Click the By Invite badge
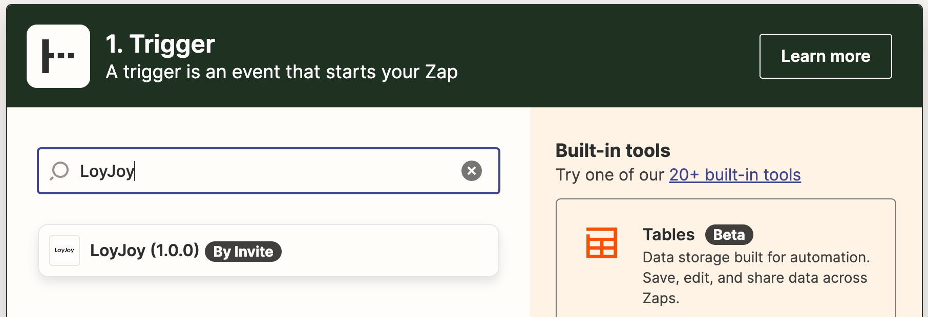This screenshot has width=928, height=317. pyautogui.click(x=243, y=252)
